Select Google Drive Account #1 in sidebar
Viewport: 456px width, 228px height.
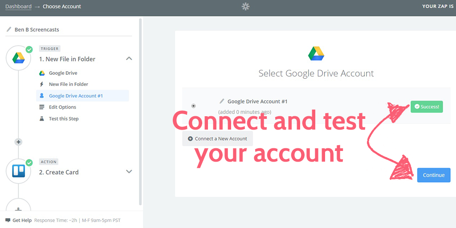tap(76, 96)
